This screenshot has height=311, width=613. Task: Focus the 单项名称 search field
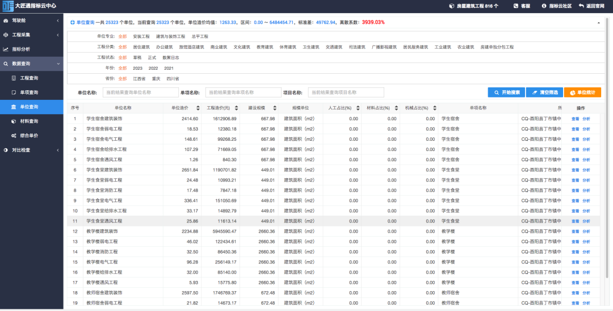pyautogui.click(x=243, y=93)
